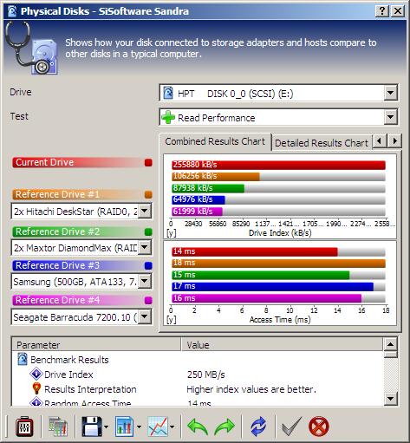Expand the Drive selection dropdown
Viewport: 410px width, 443px height.
[390, 93]
